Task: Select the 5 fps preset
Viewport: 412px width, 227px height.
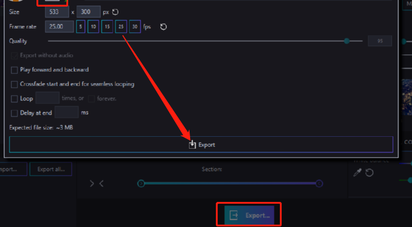Action: pos(81,27)
